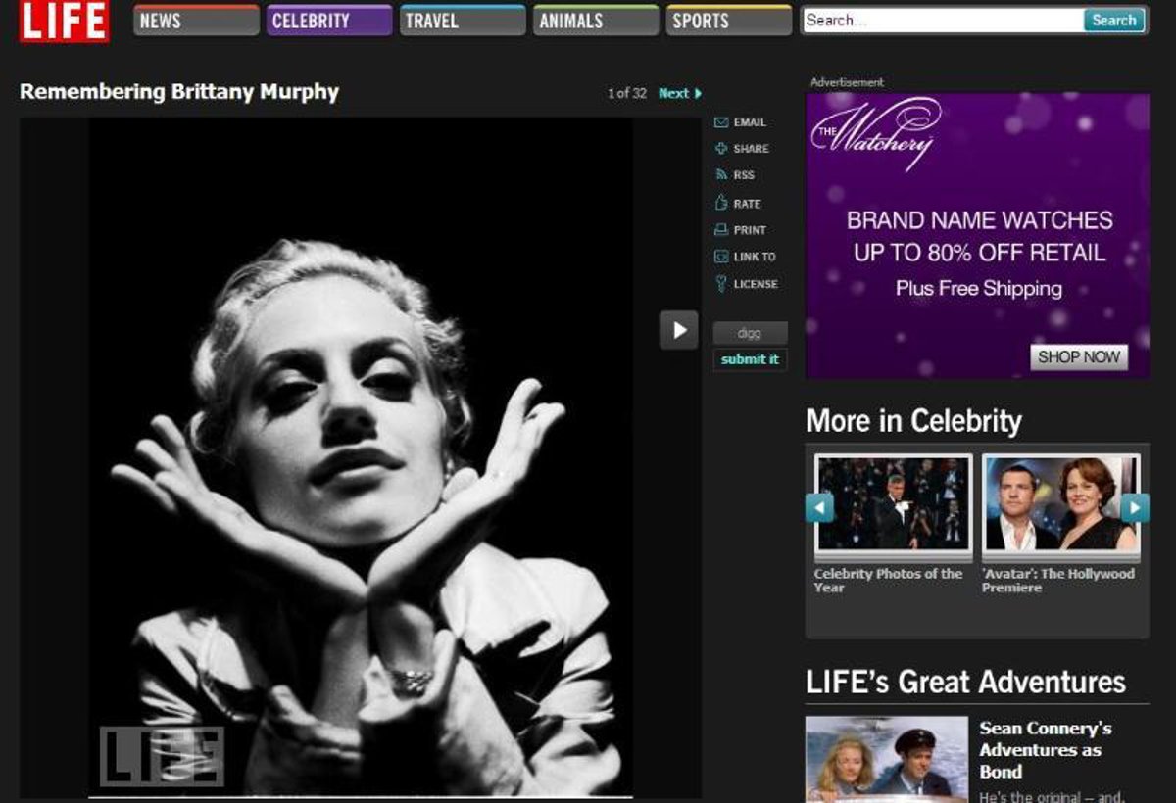Click the Shop Now ad button

(x=1078, y=357)
